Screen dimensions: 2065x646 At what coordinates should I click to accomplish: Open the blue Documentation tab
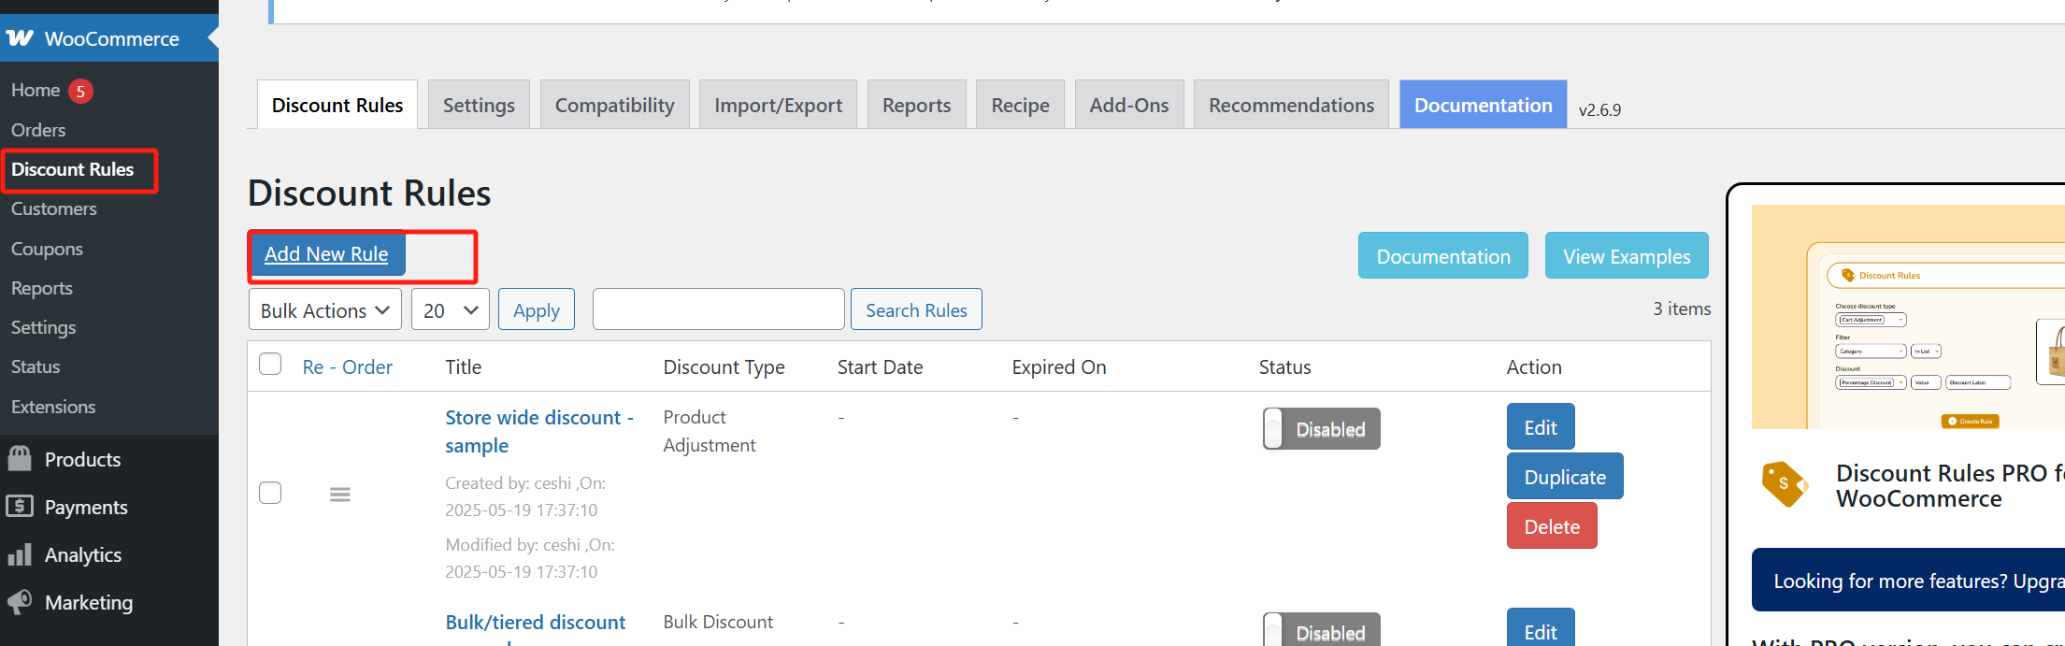[x=1483, y=105]
